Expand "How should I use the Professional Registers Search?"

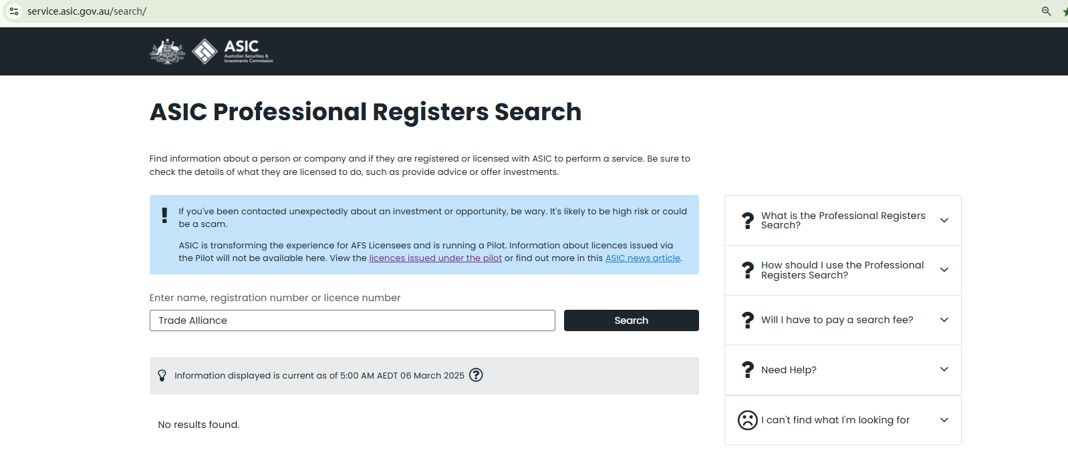tap(944, 270)
